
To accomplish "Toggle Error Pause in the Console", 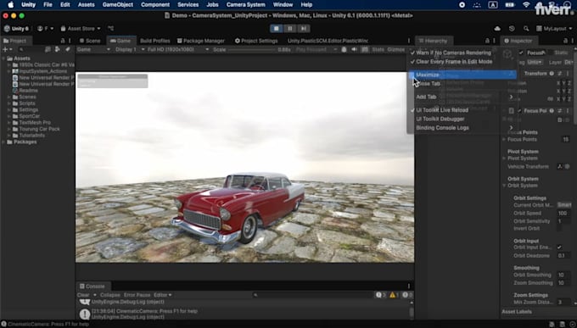I will [137, 295].
